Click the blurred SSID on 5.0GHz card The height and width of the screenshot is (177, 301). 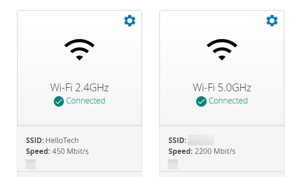tap(201, 140)
